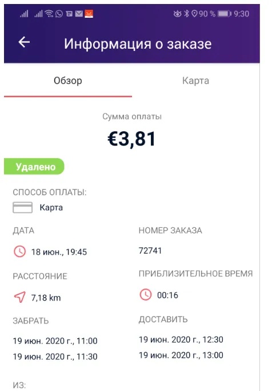Tap the mail notification icon in status bar
The height and width of the screenshot is (391, 272).
click(79, 14)
